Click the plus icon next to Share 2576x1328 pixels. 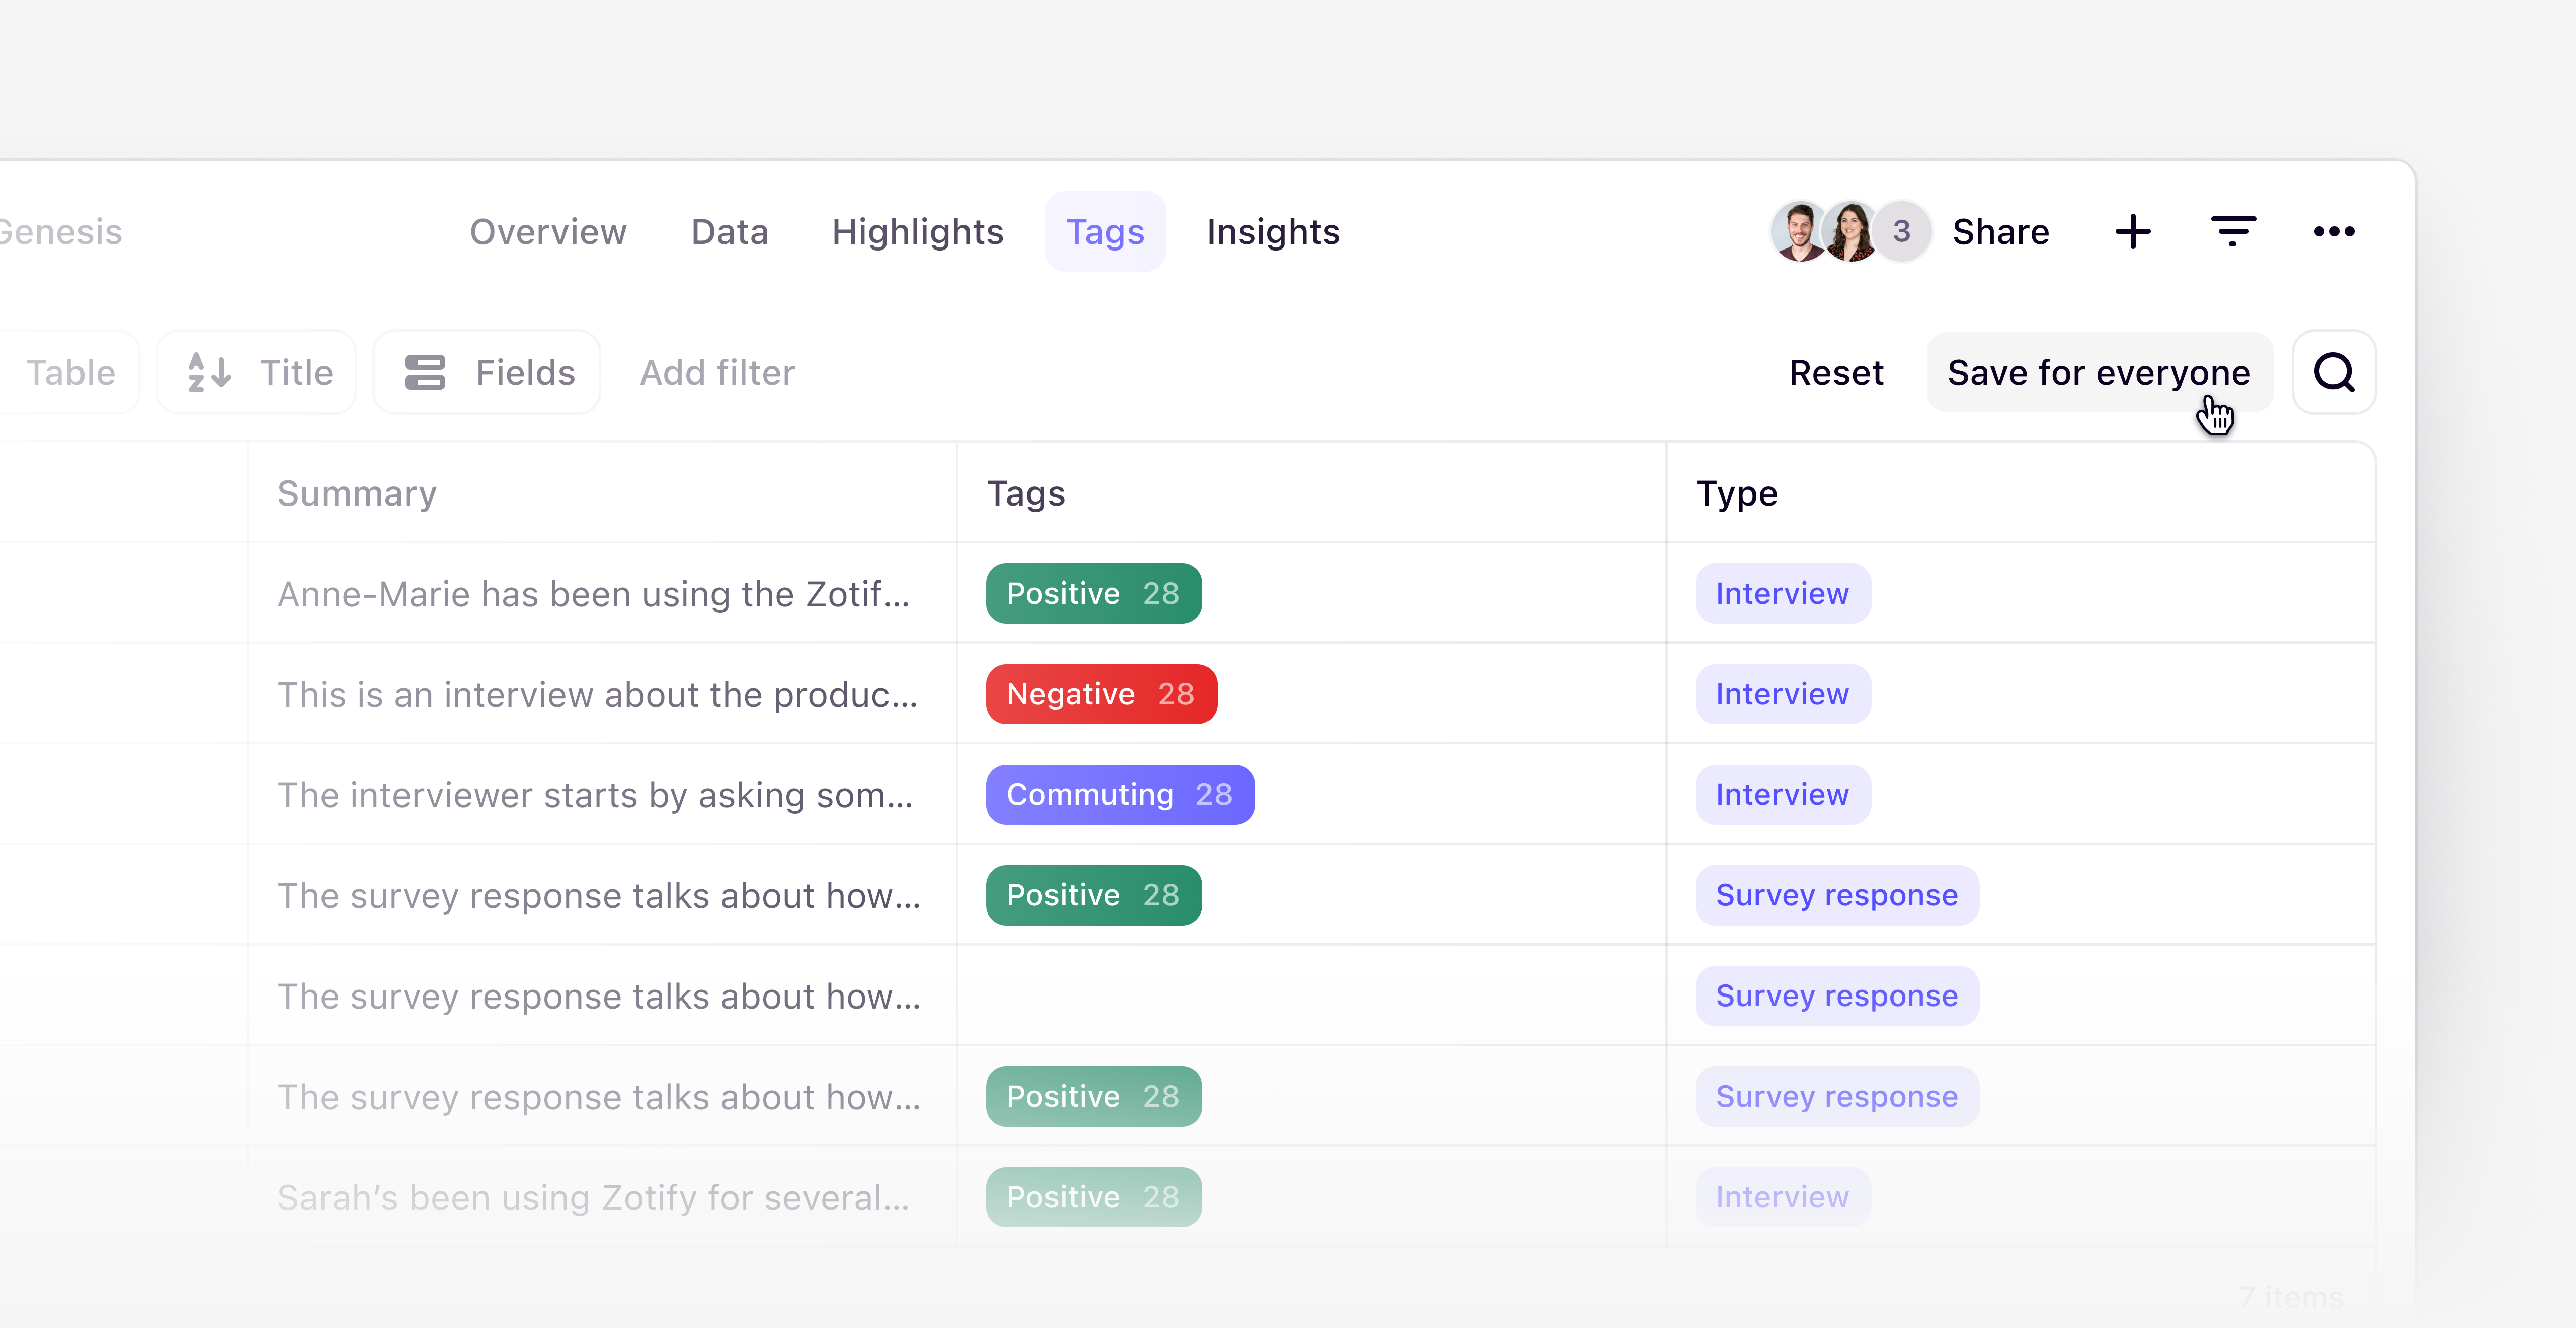point(2133,231)
